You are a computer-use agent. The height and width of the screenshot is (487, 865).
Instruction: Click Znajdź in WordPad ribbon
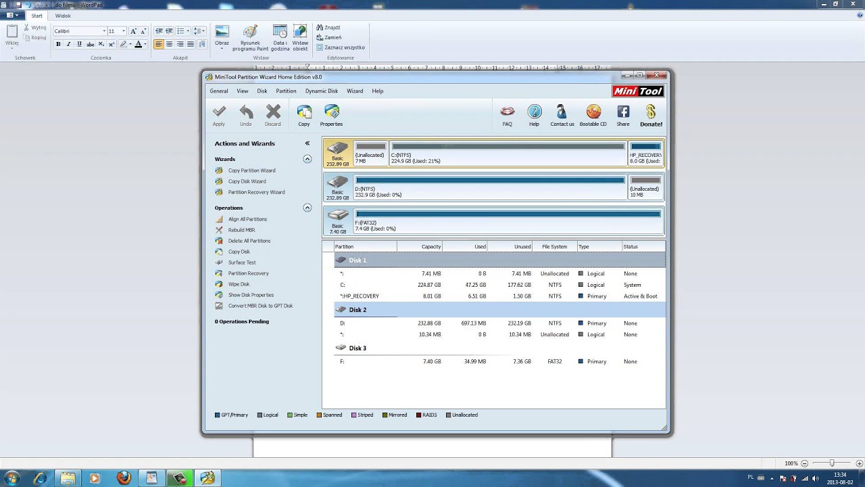click(x=328, y=28)
